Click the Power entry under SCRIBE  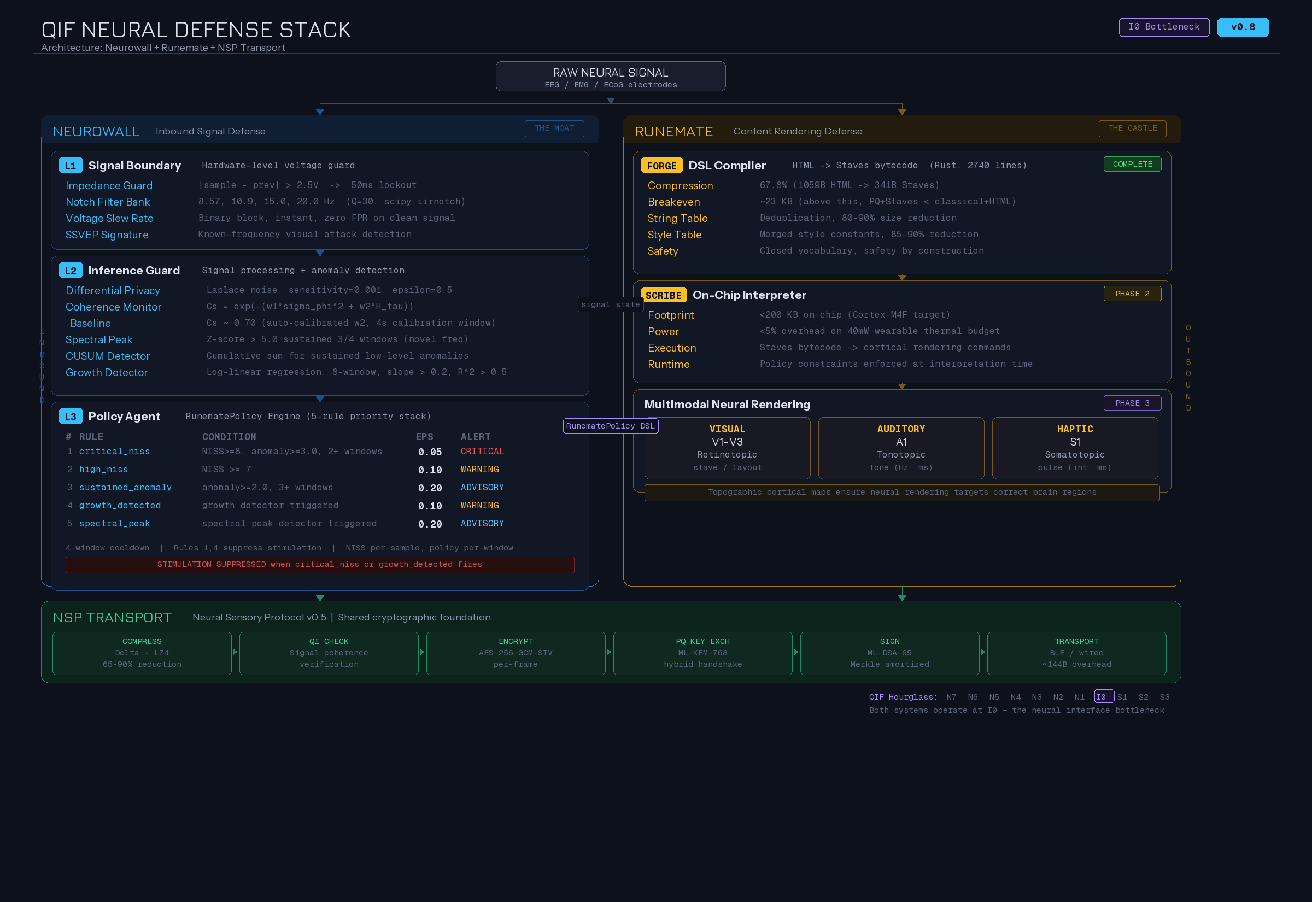663,331
